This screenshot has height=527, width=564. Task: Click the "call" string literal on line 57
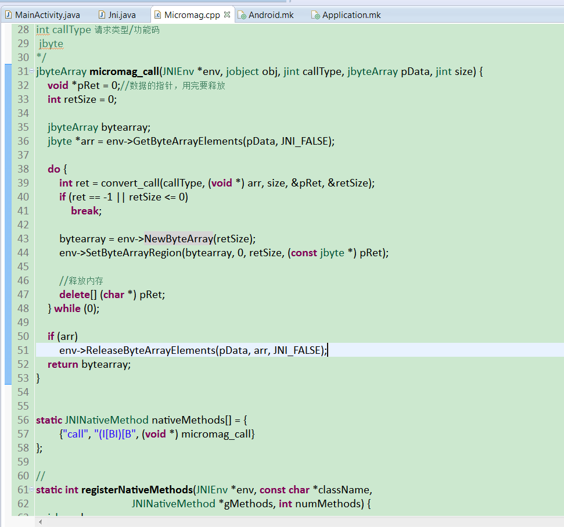75,433
